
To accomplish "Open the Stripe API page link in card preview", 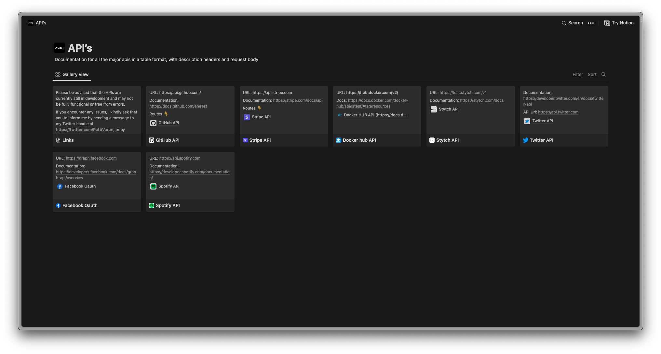I will click(261, 117).
